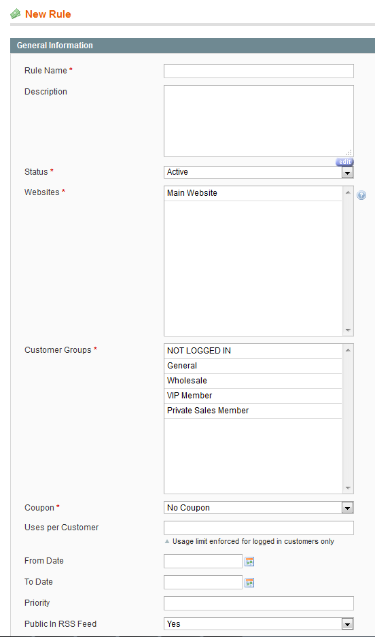Image resolution: width=375 pixels, height=637 pixels.
Task: Click the green New Rule header icon
Action: [16, 14]
